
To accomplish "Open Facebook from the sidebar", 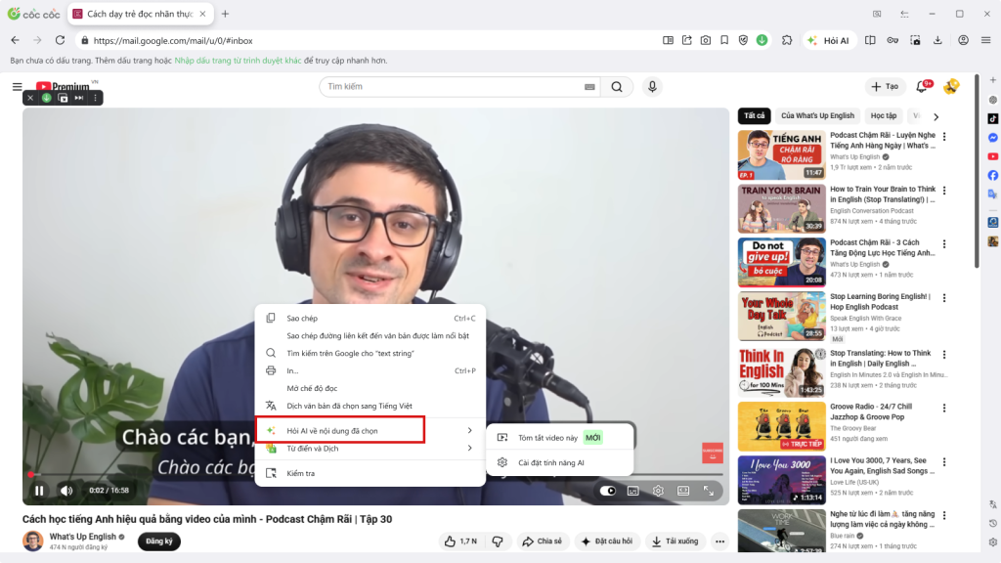I will point(993,175).
